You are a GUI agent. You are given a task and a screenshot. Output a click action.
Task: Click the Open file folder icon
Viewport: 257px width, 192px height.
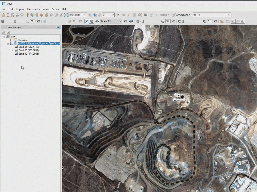pos(3,15)
